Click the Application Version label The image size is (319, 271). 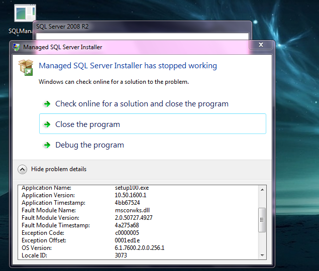[48, 195]
